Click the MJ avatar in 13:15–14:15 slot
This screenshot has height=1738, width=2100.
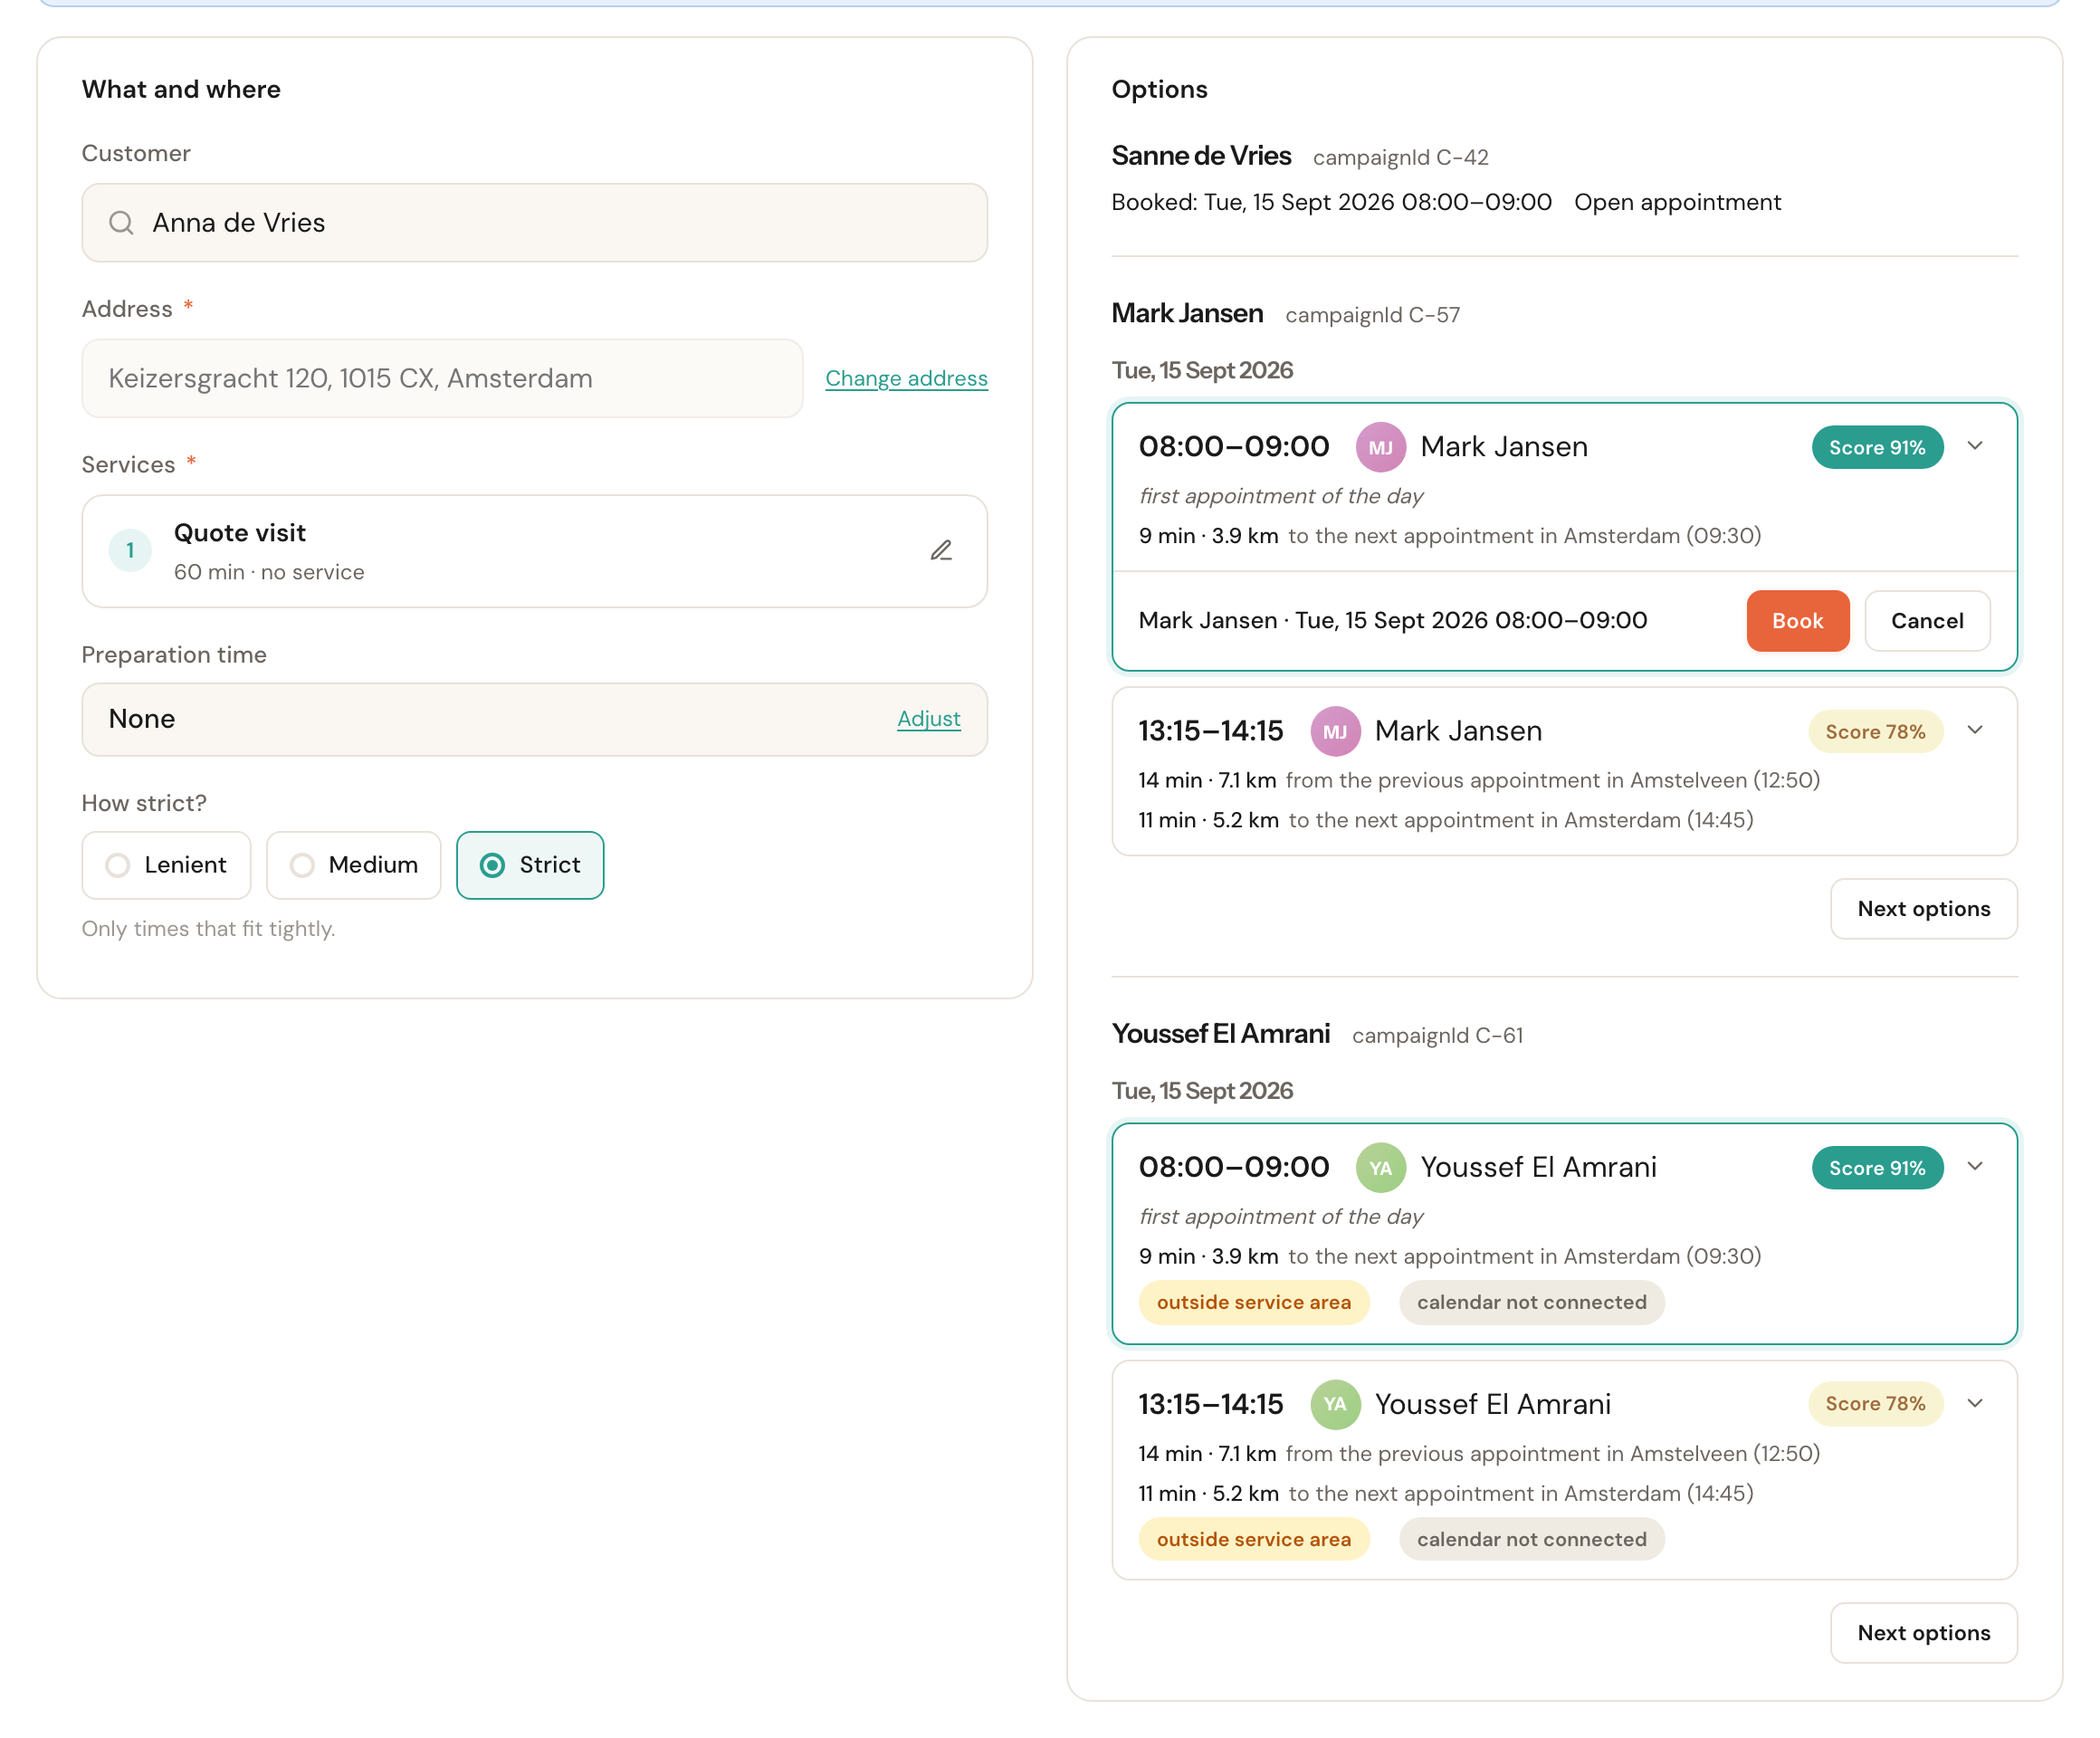pos(1335,731)
